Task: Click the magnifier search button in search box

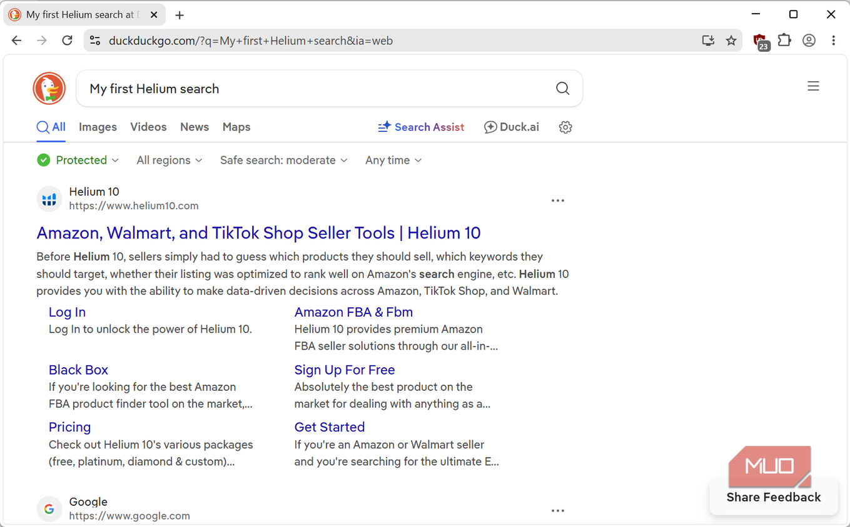Action: [562, 89]
